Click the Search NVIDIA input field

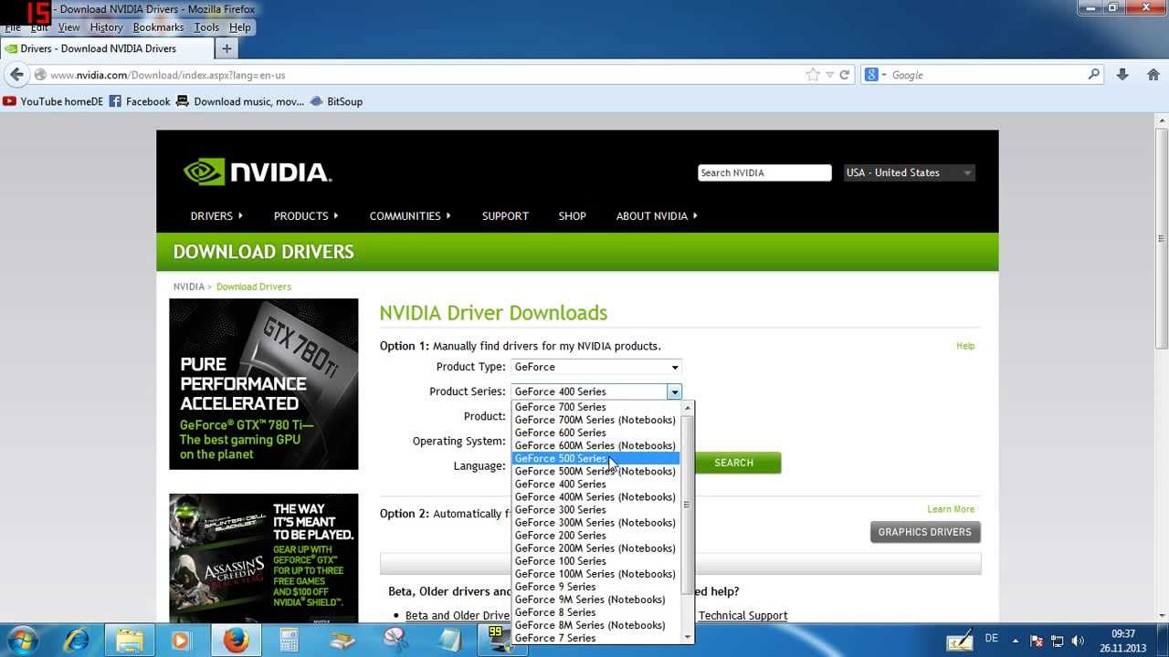pyautogui.click(x=764, y=172)
